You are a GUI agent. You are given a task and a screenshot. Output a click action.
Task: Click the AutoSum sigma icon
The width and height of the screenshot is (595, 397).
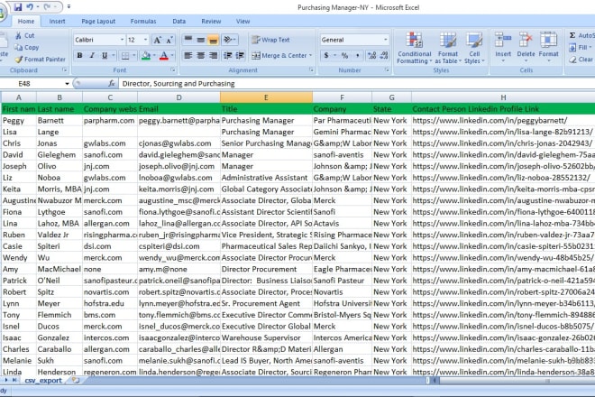[x=572, y=35]
